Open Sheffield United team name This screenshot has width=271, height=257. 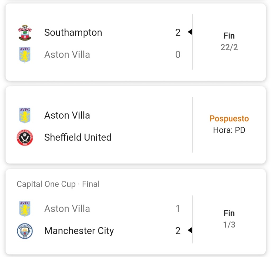pyautogui.click(x=78, y=138)
